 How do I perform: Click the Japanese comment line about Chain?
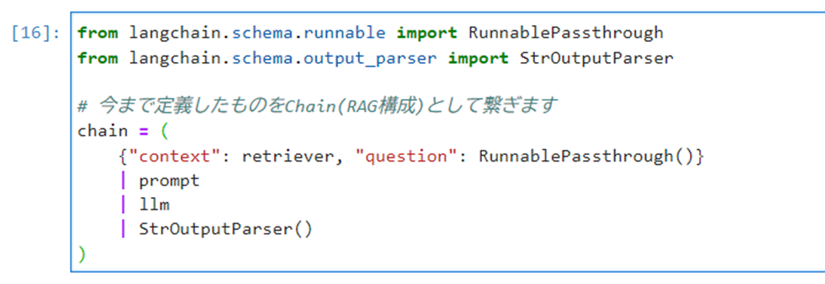[x=317, y=105]
